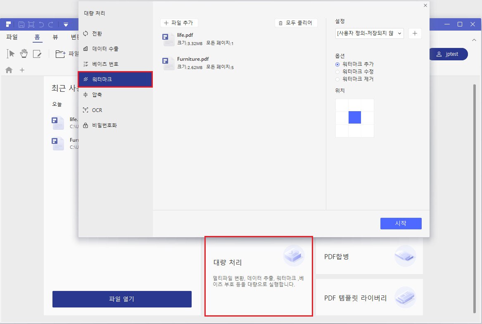The width and height of the screenshot is (482, 324).
Task: Open recent life file in main window
Action: click(65, 123)
